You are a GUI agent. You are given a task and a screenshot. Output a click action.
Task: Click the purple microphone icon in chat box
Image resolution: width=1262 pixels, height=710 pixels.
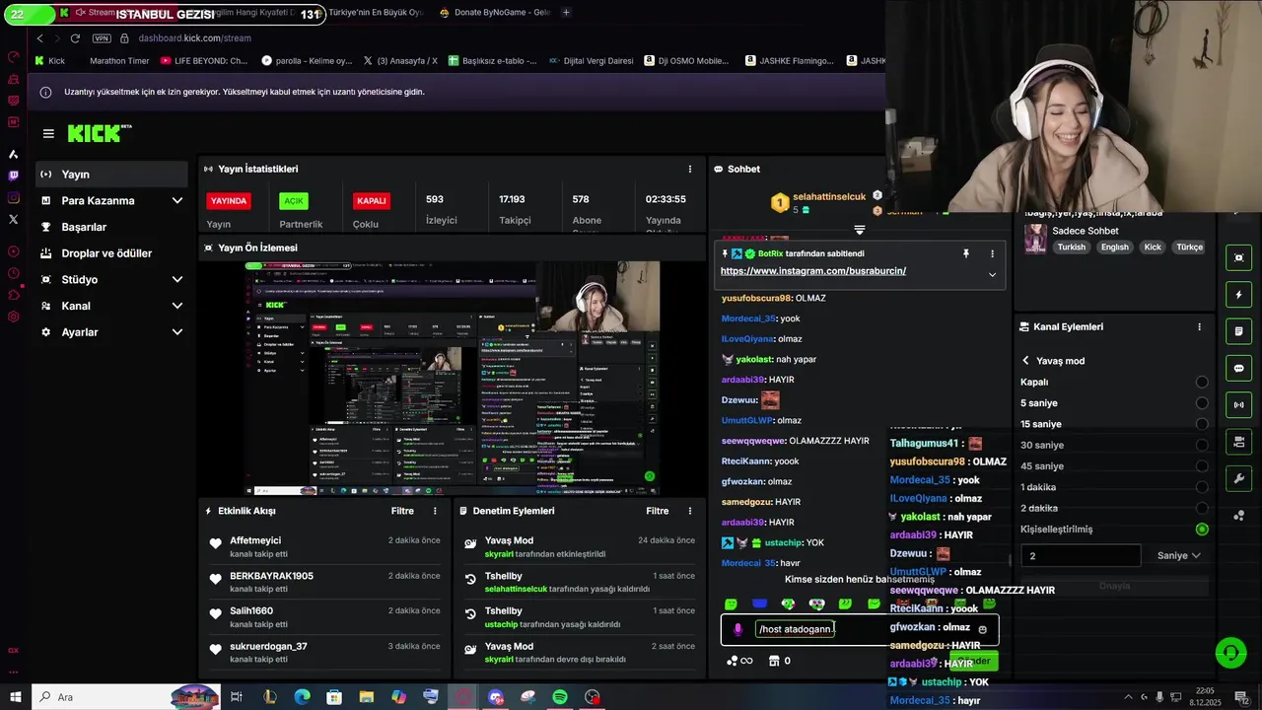(737, 629)
